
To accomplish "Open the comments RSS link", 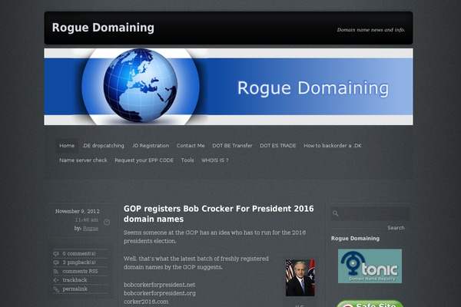I will point(80,271).
